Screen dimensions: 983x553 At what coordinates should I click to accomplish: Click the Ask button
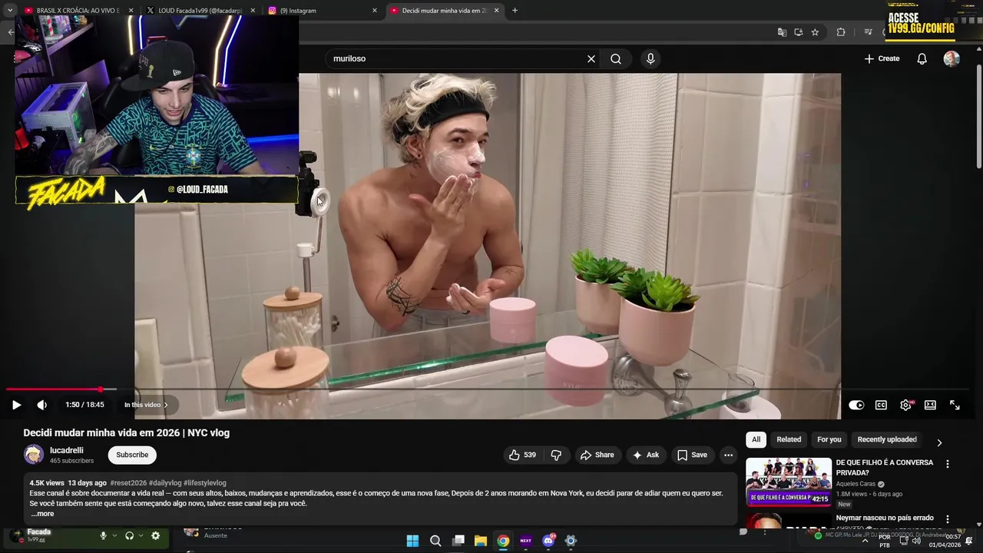pyautogui.click(x=645, y=455)
